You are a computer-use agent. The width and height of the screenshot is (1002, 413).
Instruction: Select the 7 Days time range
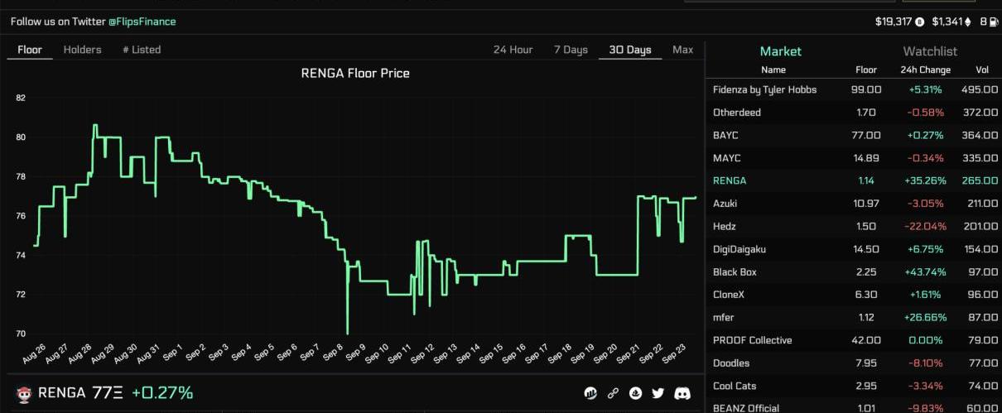coord(571,50)
